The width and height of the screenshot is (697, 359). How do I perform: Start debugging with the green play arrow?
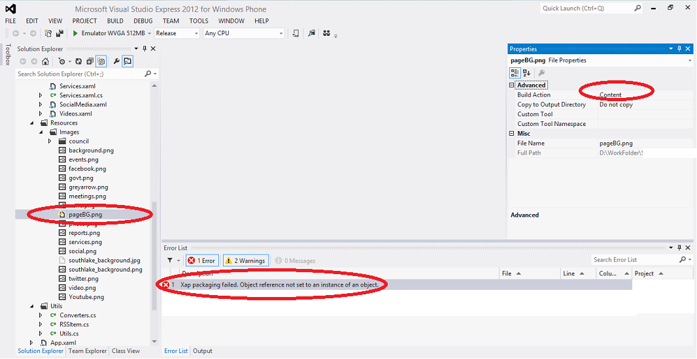pos(76,33)
